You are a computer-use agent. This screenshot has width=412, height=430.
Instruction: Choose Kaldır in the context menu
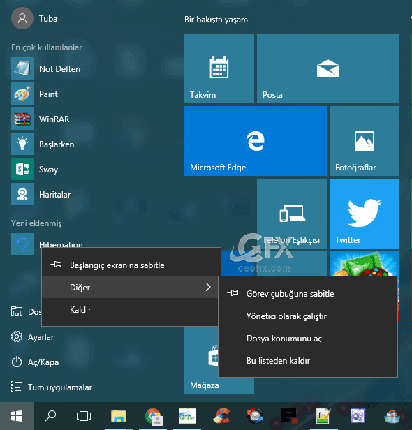click(x=131, y=310)
